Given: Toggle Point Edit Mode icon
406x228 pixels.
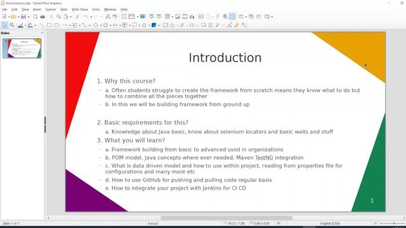Looking at the screenshot, I should coord(229,25).
